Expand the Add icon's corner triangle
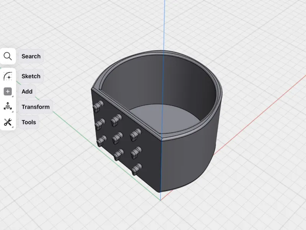 coord(13,97)
